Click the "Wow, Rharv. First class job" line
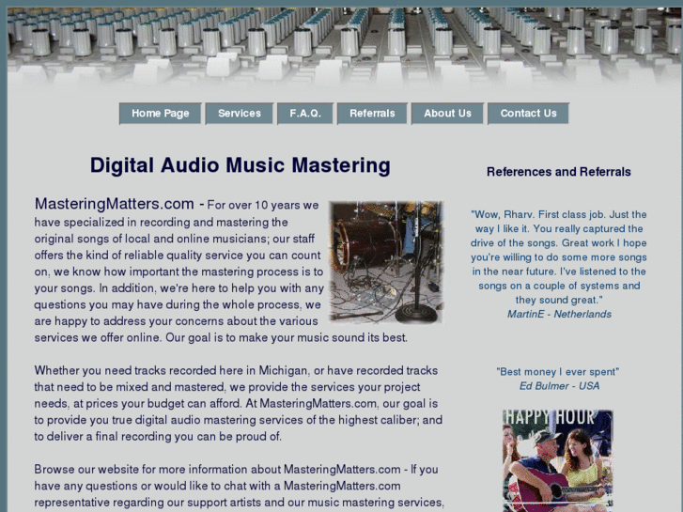This screenshot has width=683, height=512. pos(558,214)
